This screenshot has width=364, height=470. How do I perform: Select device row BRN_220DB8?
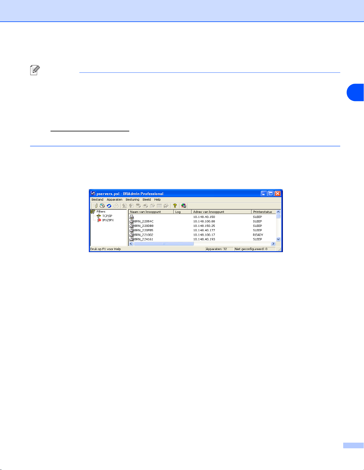tap(202, 226)
